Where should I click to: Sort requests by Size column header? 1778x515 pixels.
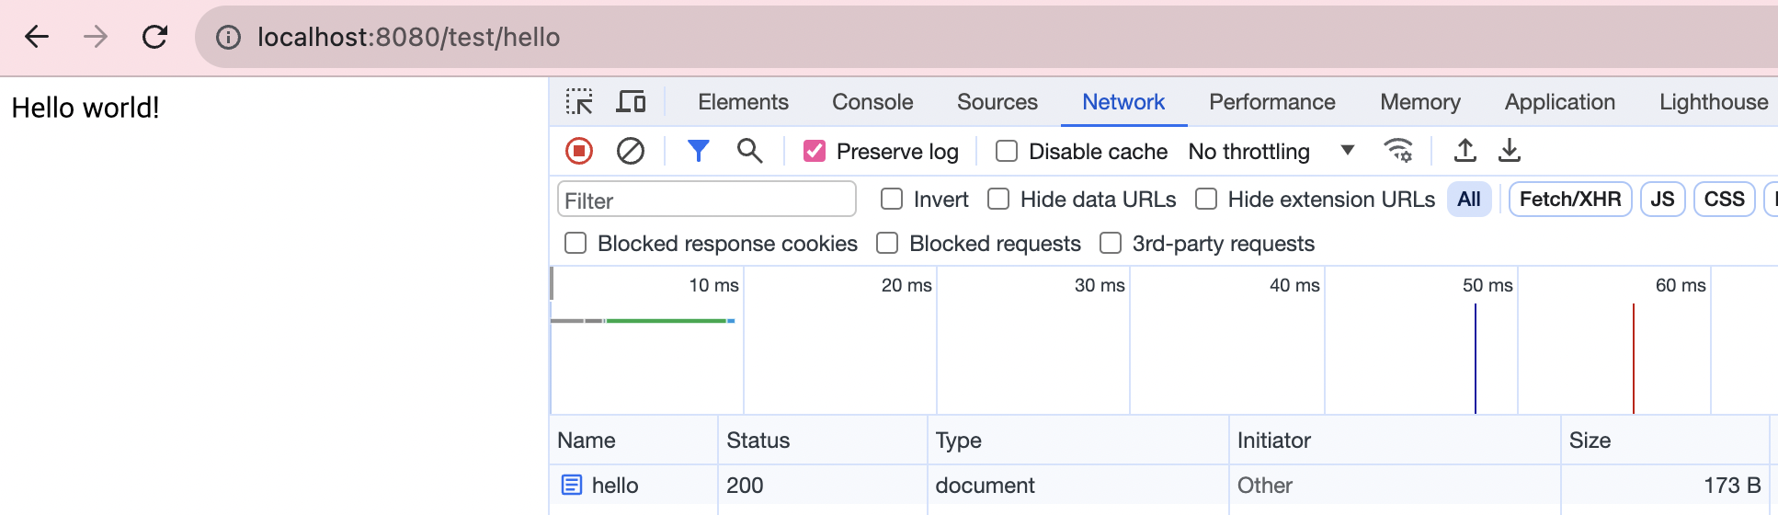pyautogui.click(x=1665, y=440)
